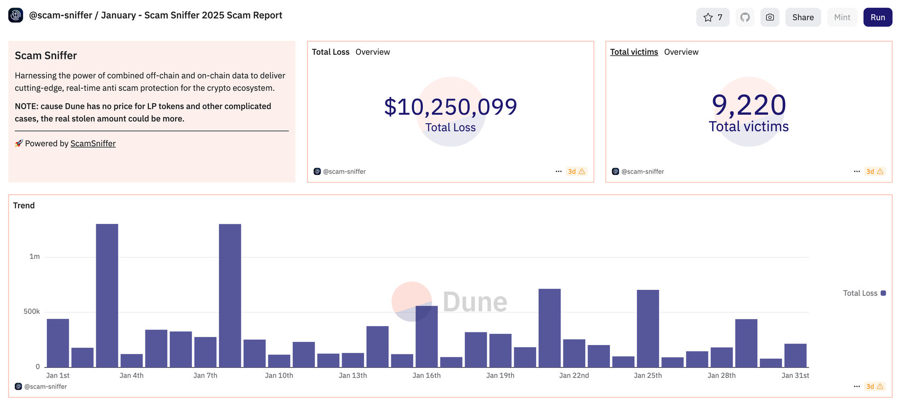Open the three-dot menu on the Total victims card
This screenshot has width=899, height=406.
(x=857, y=171)
